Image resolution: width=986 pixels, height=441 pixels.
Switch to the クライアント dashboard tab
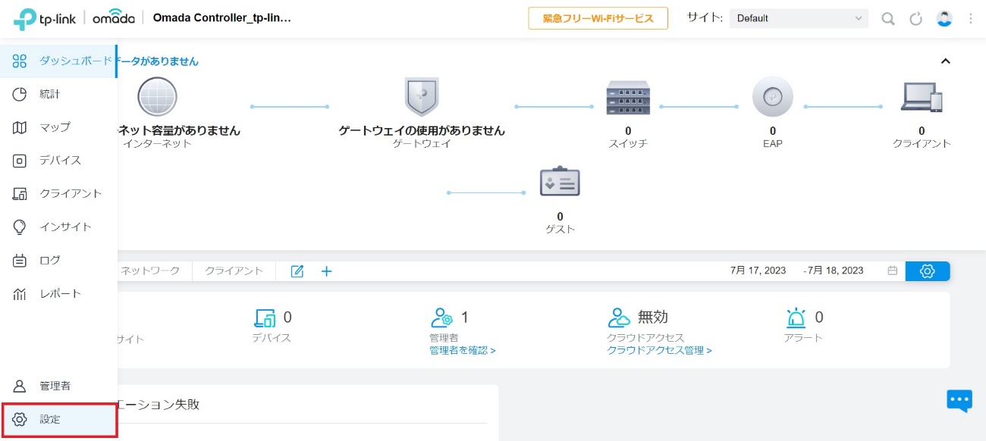pos(234,271)
